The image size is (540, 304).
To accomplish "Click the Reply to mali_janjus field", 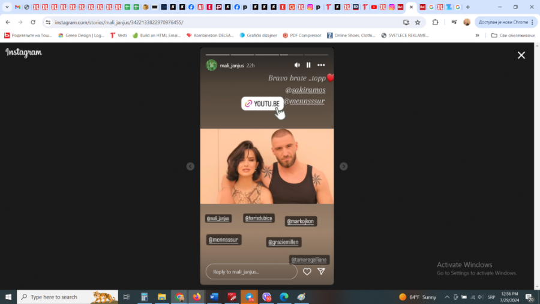I will coord(251,272).
